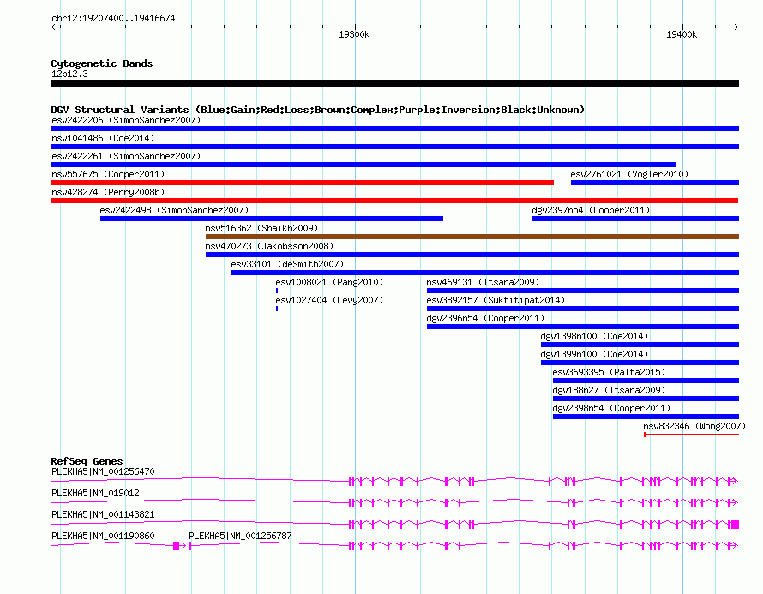Select the RefSeq Genes track title
Image resolution: width=763 pixels, height=594 pixels.
click(x=87, y=460)
